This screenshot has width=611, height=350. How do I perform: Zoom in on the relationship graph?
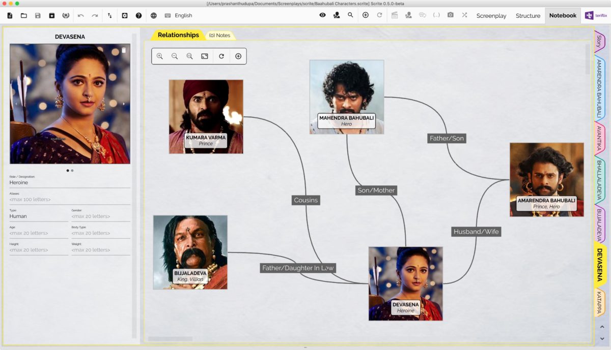point(160,56)
